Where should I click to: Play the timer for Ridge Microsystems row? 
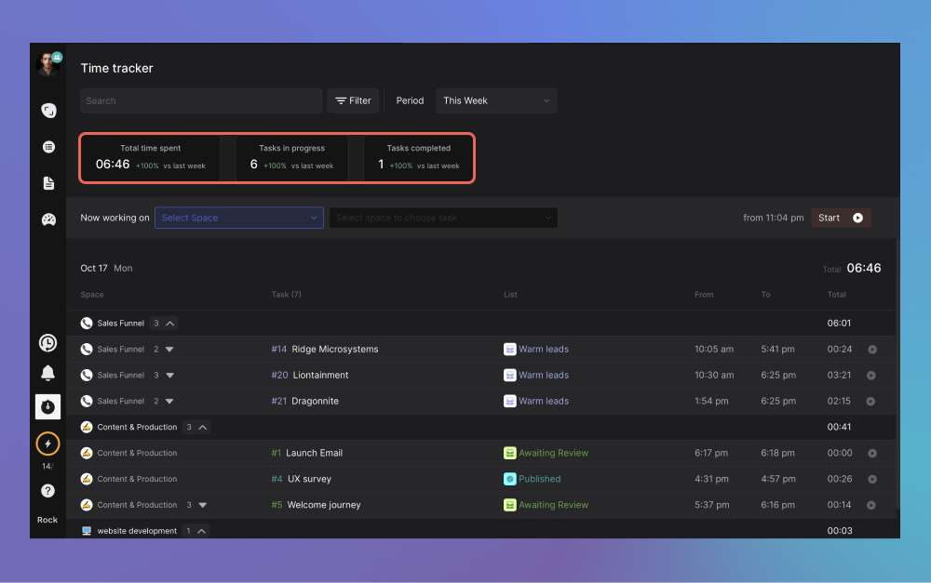[872, 350]
